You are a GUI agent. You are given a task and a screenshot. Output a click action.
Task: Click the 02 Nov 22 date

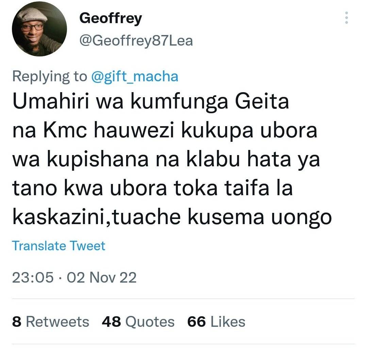pos(102,277)
